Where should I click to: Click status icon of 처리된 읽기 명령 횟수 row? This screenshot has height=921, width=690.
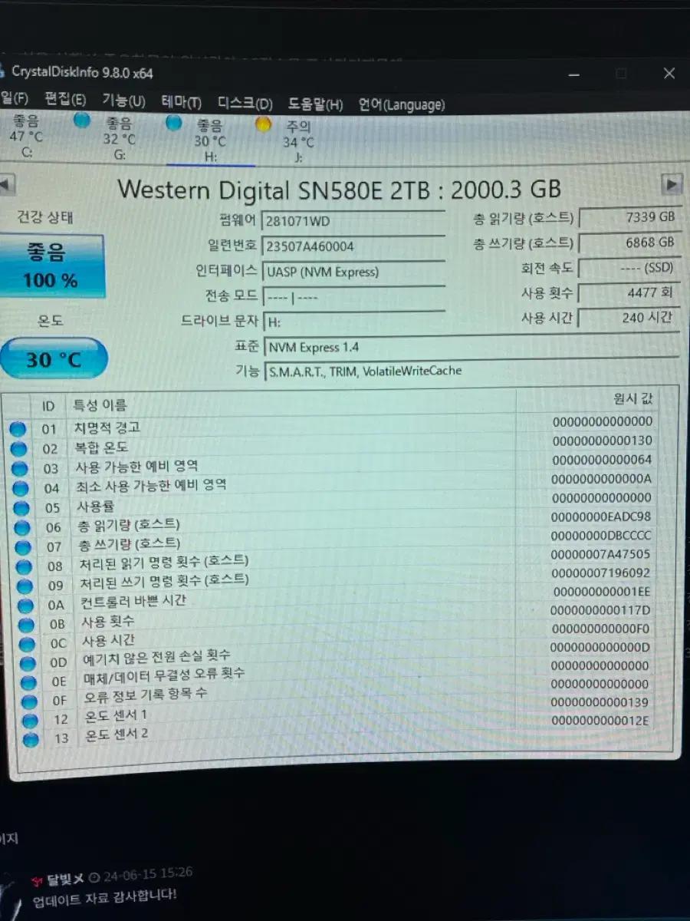[24, 566]
